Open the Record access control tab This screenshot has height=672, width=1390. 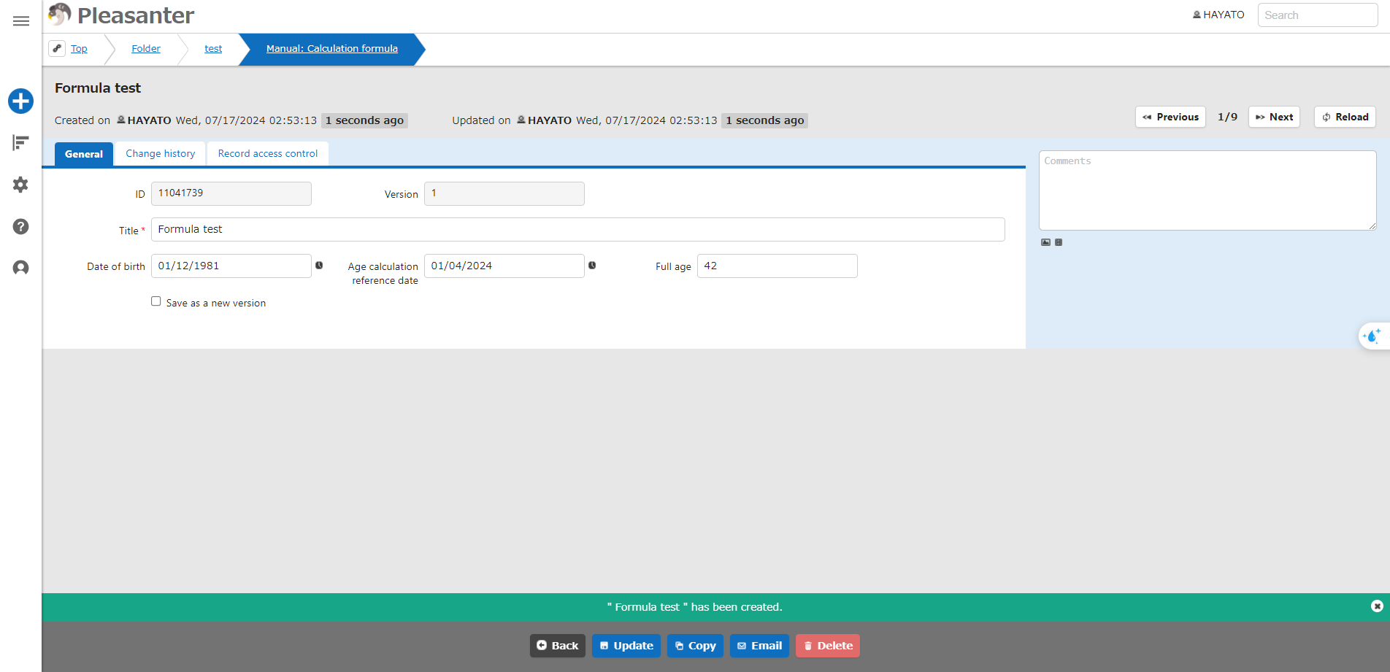268,154
